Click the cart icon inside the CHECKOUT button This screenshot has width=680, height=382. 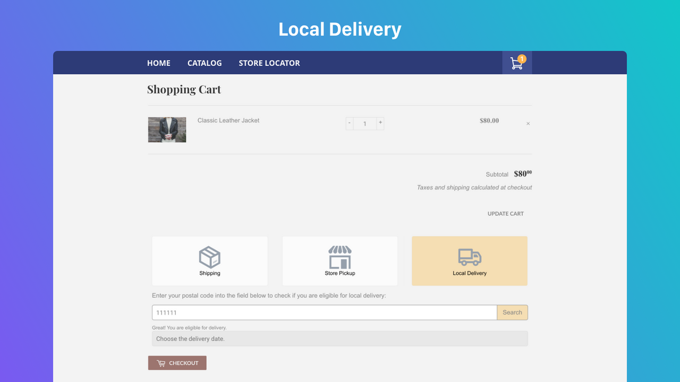point(161,362)
